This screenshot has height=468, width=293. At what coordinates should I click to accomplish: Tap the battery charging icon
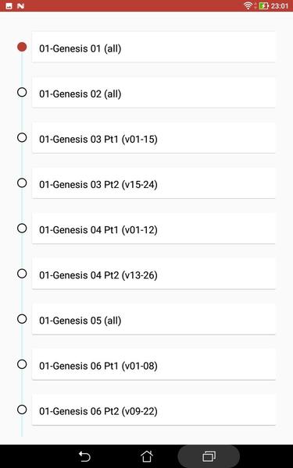tap(264, 5)
